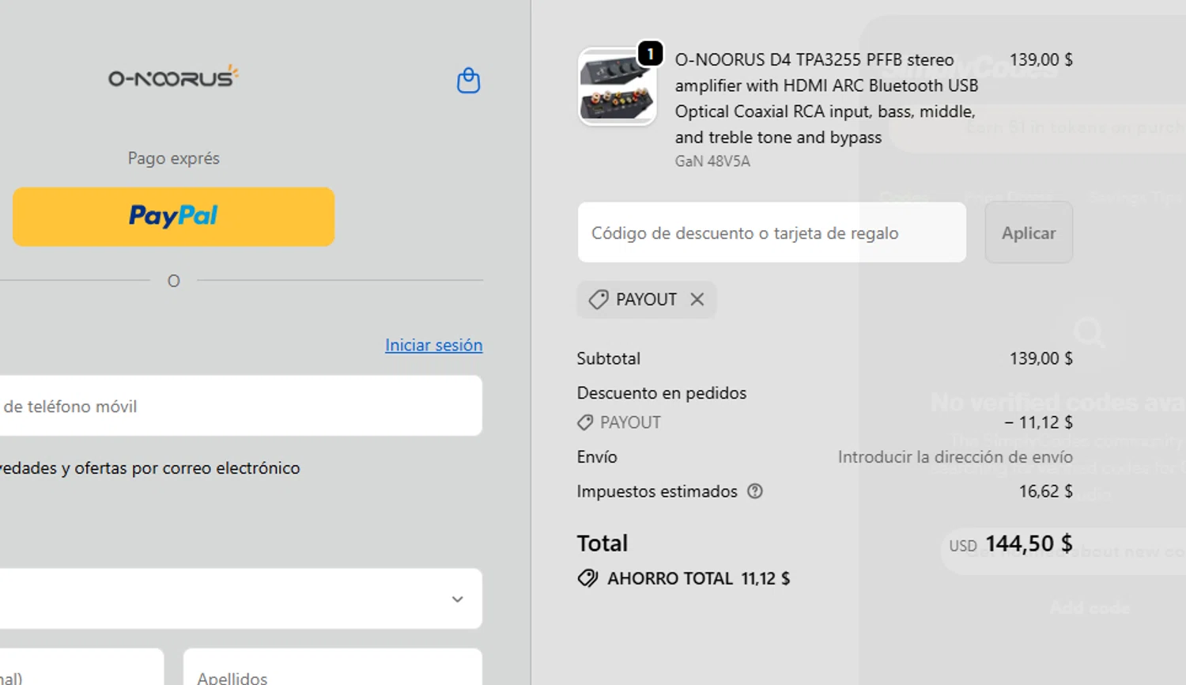Open the shopping bag cart icon

(469, 81)
